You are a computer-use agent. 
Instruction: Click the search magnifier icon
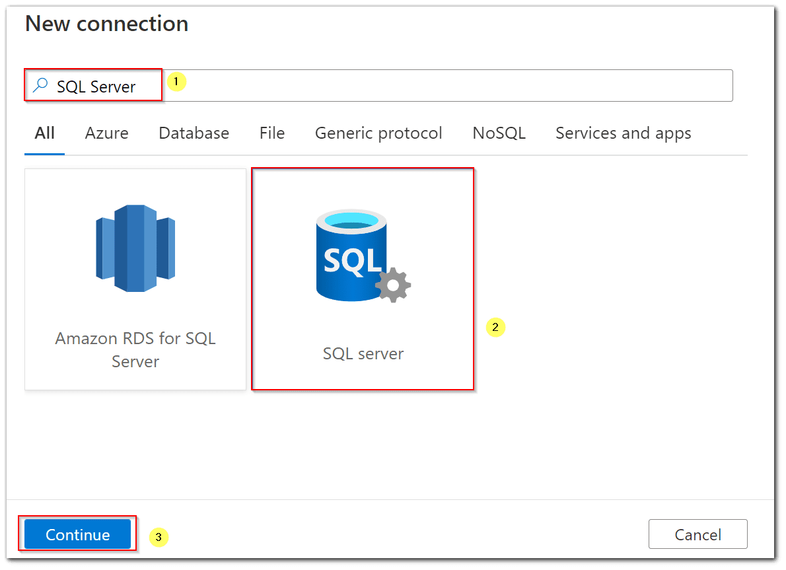coord(40,86)
